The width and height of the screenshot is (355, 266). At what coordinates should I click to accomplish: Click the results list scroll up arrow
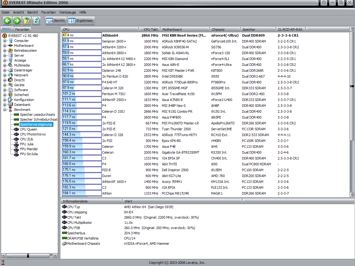pos(352,29)
